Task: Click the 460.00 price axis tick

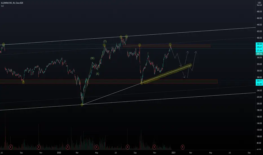Action: 259,18
